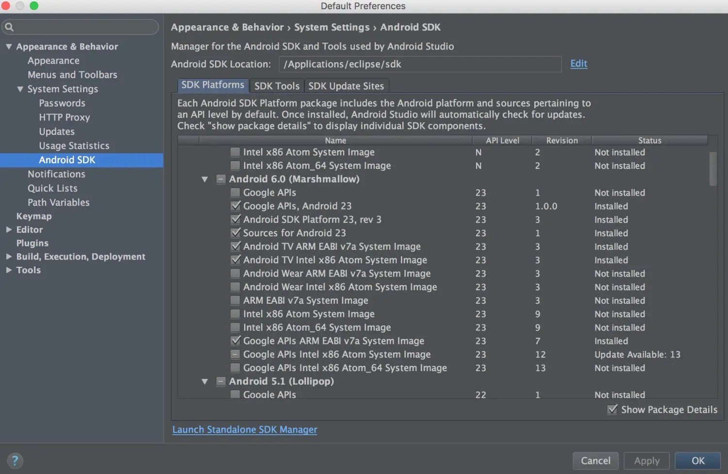
Task: Uncheck Android TV ARM EABI v7a System Image
Action: pyautogui.click(x=235, y=246)
